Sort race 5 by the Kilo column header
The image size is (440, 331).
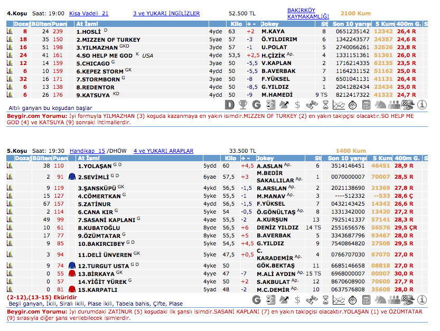tap(230, 158)
